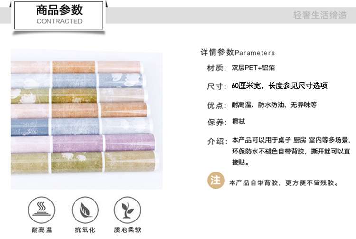Viewport: 356px width, 239px height.
Task: Click the round 注 note badge
Action: 215,181
